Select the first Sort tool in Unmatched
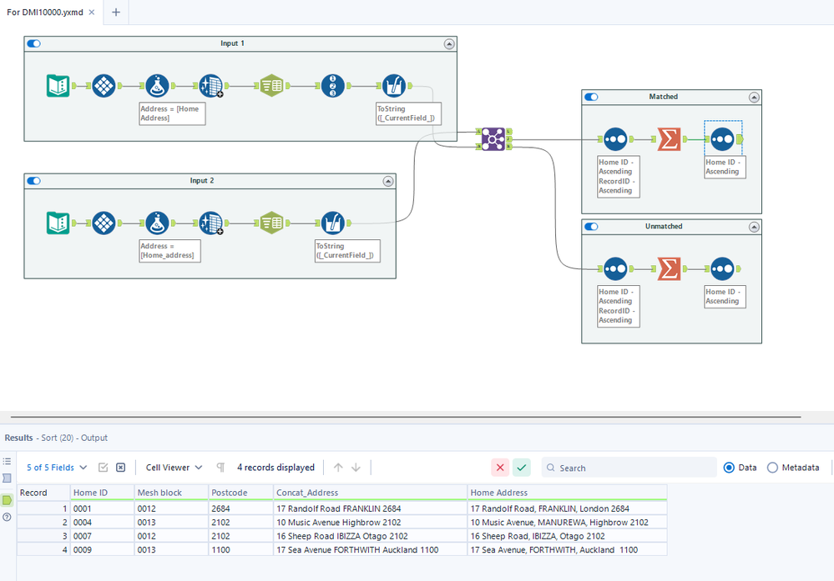 [615, 268]
